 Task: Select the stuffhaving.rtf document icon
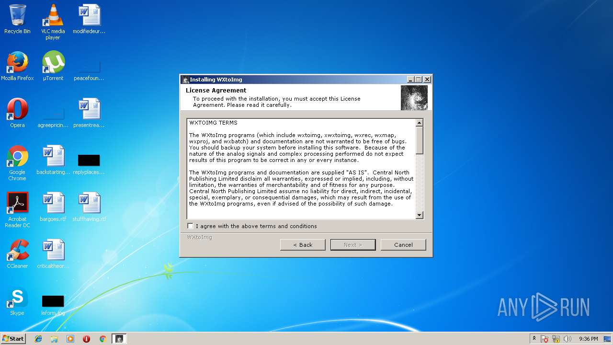[x=89, y=207]
